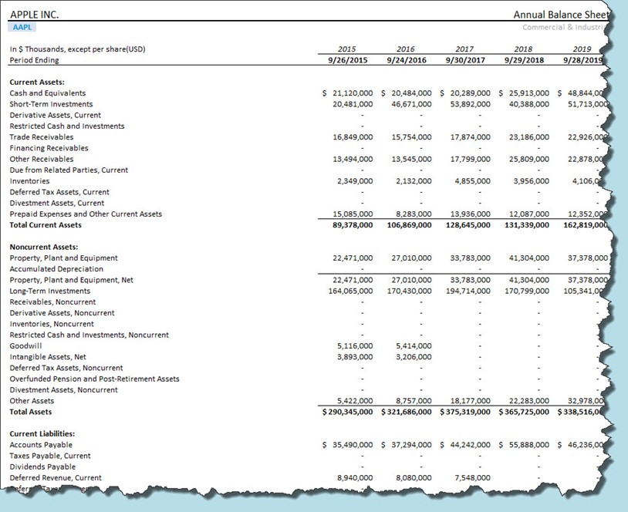Select total assets value $290,345,000
This screenshot has height=512, width=628.
coord(348,412)
